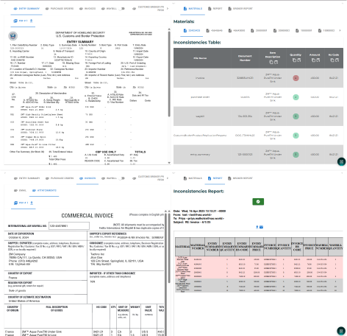
Task: Switch to Purchase Orders tab in top panel
Action: coord(60,9)
